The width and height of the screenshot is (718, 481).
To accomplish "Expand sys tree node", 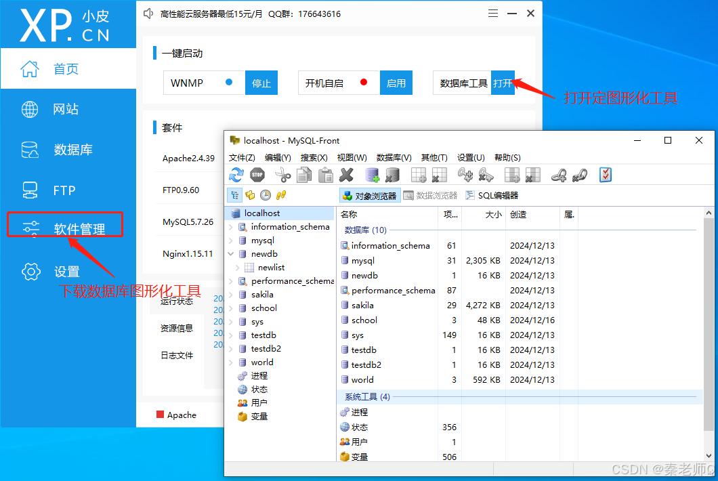I will coord(231,322).
